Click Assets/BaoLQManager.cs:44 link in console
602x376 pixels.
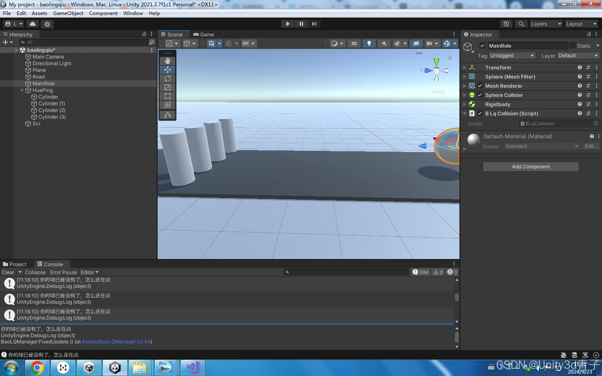[116, 342]
